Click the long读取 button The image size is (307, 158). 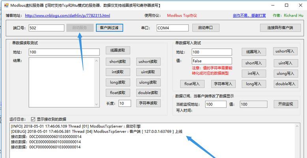118,83
